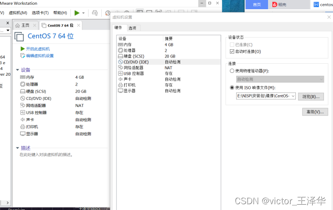This screenshot has height=210, width=333.
Task: Open the library panel dropdown arrow
Action: (8, 30)
